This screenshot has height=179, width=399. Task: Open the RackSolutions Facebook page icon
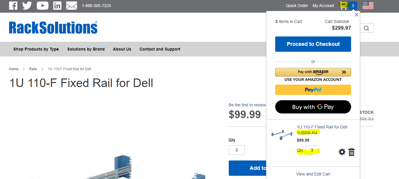coord(13,6)
